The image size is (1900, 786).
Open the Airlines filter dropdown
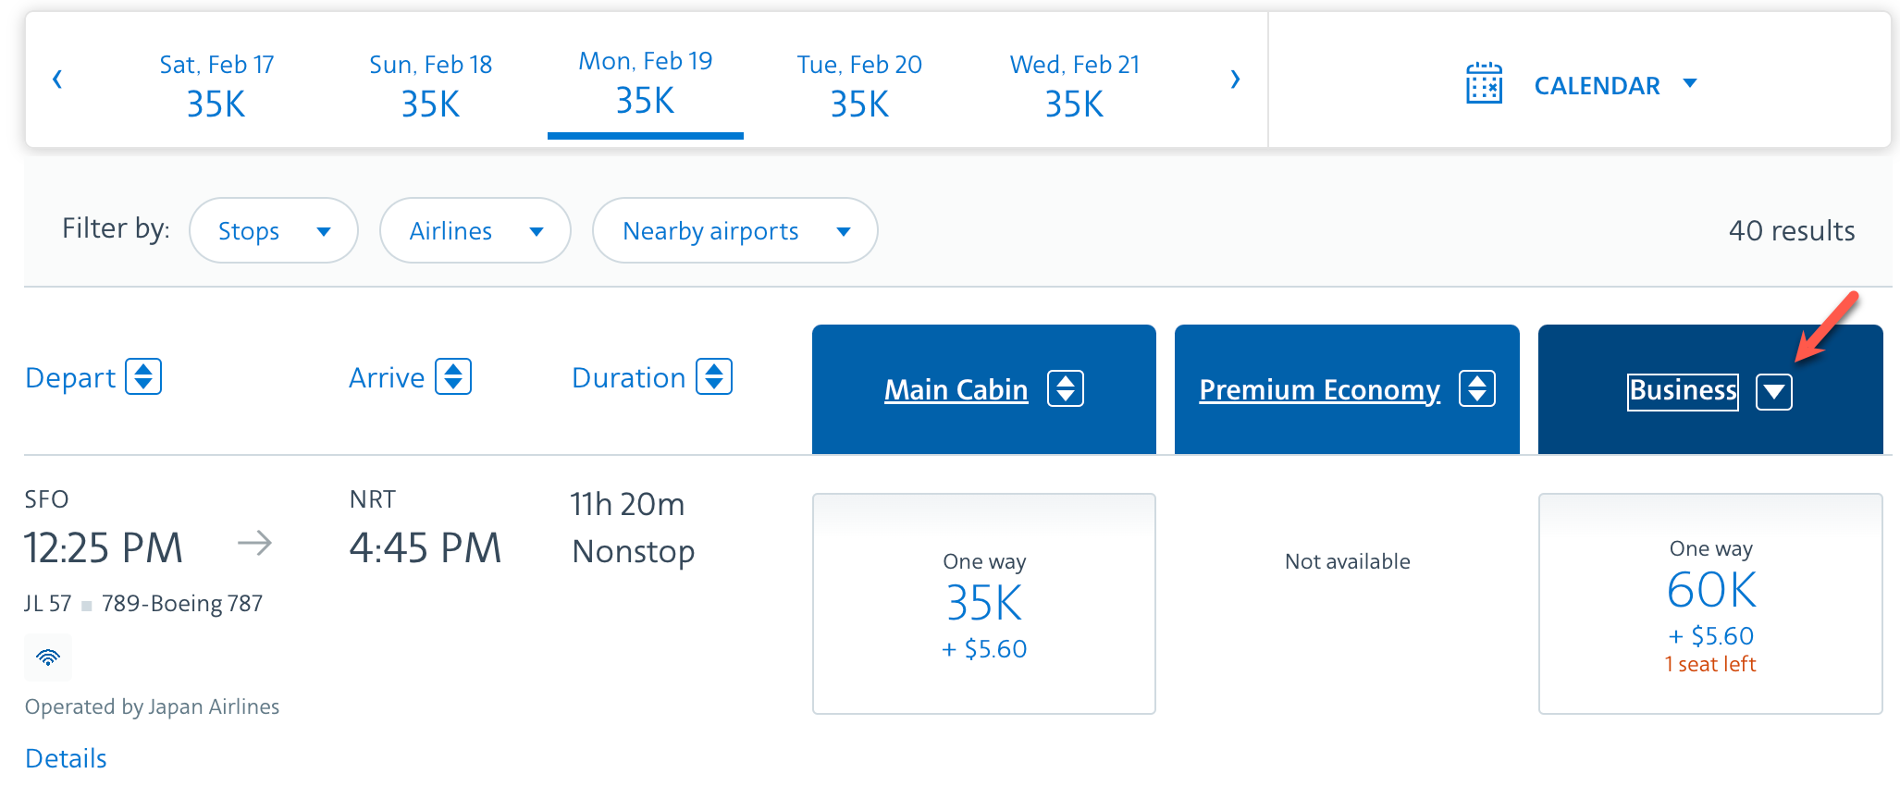tap(475, 230)
